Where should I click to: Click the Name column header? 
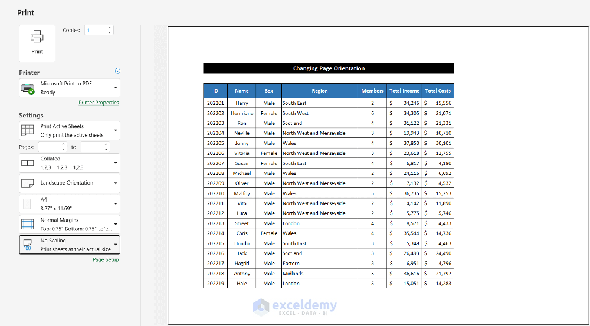pos(241,91)
